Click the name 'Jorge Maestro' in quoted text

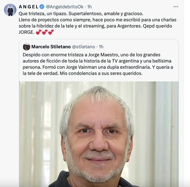point(103,55)
